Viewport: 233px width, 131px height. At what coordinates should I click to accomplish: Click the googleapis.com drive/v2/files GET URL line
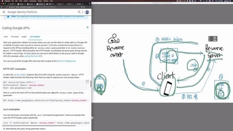pyautogui.click(x=45, y=100)
